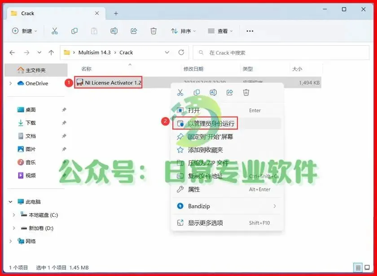
Task: Cut the file from the context menu icon row
Action: click(180, 92)
